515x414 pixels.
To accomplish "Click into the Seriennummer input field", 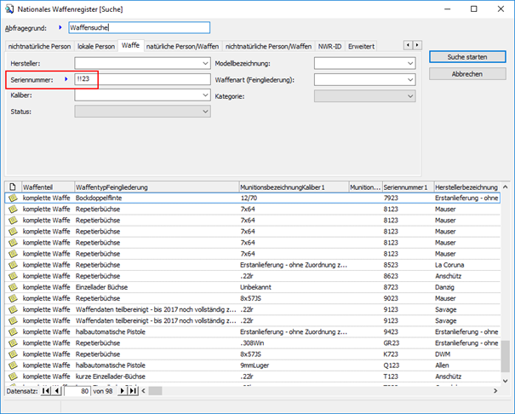I will click(145, 79).
